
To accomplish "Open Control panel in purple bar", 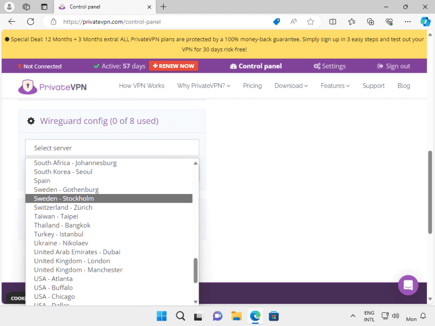I will point(256,66).
